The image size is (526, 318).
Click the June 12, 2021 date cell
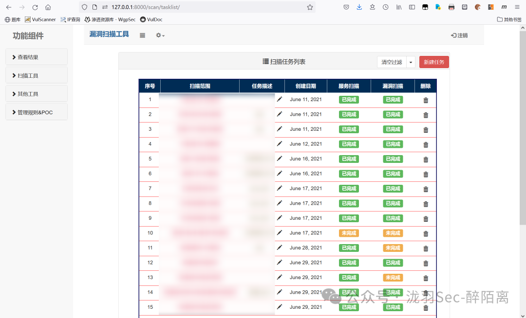pos(305,144)
